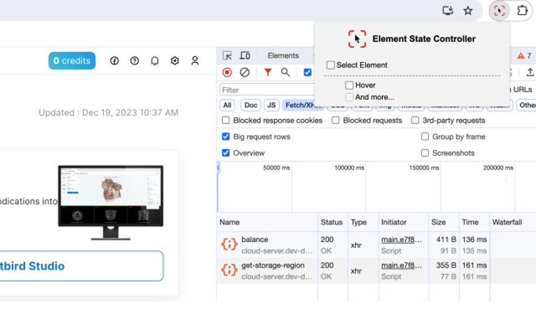Clear the network log
The image size is (536, 335).
tap(244, 72)
